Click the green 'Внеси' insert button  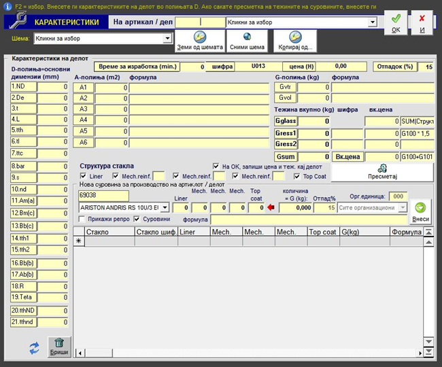pos(420,211)
